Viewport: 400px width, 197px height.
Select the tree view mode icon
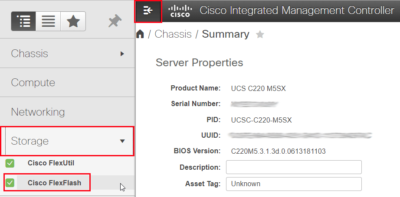click(23, 21)
